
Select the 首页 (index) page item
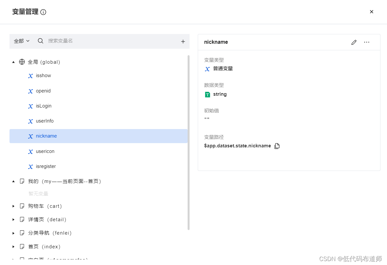(44, 246)
